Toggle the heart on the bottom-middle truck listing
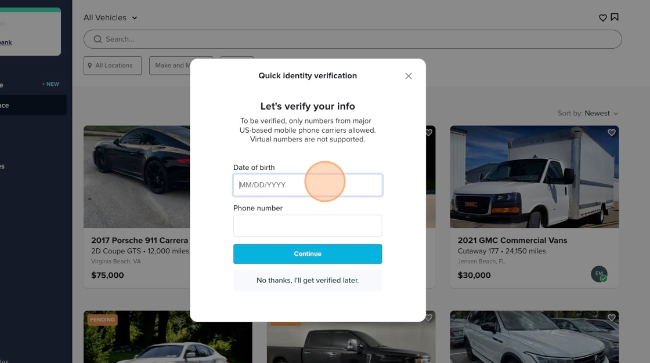This screenshot has height=363, width=650. (428, 318)
